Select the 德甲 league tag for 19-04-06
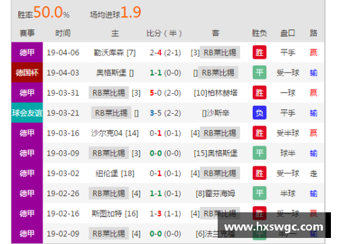The image size is (337, 244). [27, 53]
